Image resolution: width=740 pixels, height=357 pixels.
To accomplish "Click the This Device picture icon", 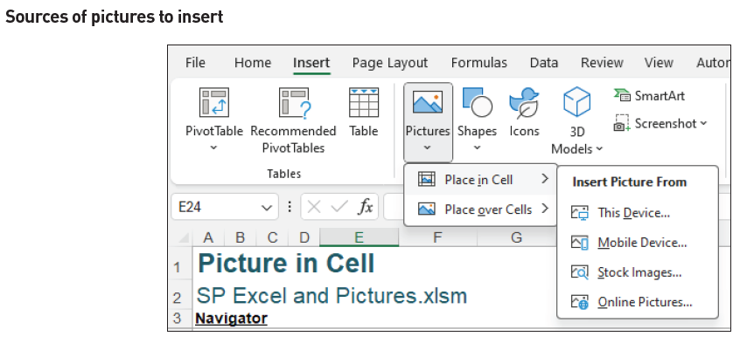I will 580,213.
